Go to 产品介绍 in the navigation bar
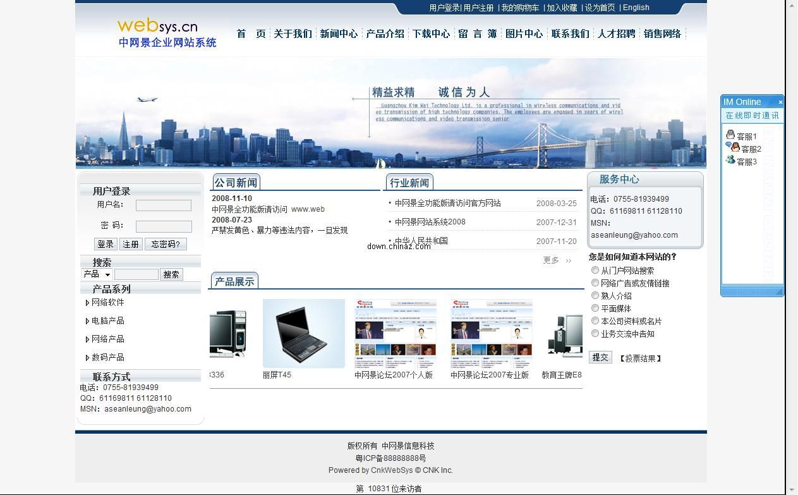 click(x=385, y=34)
